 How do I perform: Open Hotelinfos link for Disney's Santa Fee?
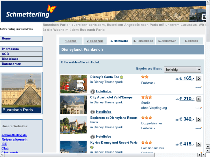[104, 91]
